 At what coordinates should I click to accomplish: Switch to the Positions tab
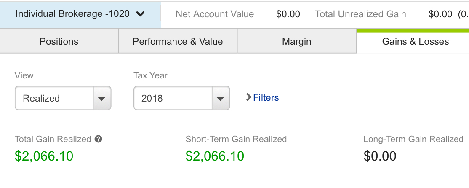pos(59,41)
